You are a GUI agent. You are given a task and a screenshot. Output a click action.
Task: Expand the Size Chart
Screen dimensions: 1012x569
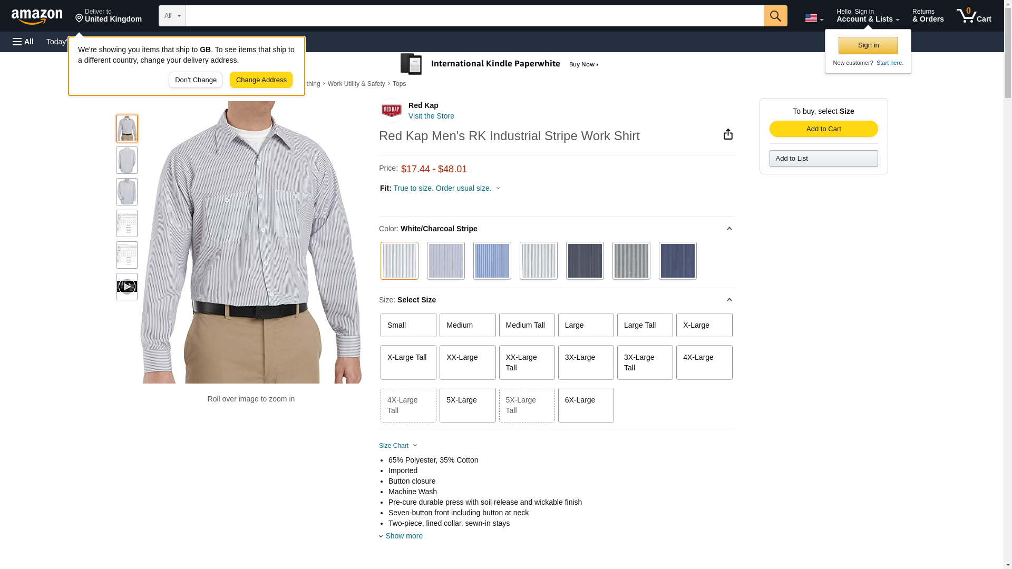pos(398,446)
